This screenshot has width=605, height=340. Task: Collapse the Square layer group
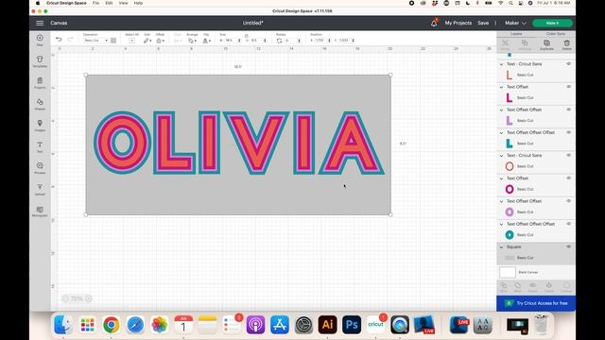[x=502, y=247]
